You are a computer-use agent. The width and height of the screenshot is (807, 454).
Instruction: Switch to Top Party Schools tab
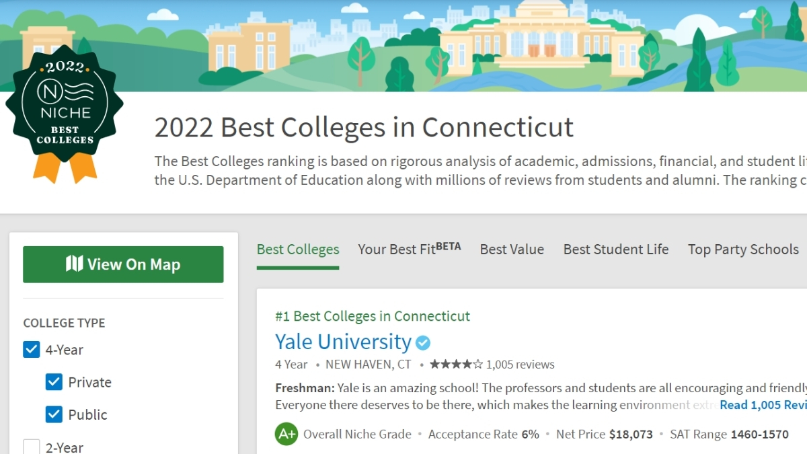pyautogui.click(x=743, y=250)
